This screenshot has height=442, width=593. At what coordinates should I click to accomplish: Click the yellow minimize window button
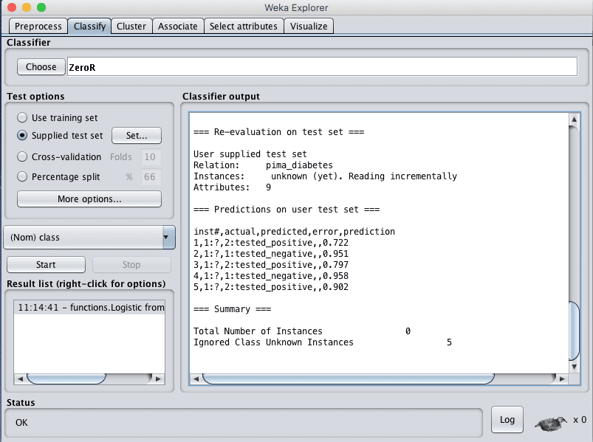tap(27, 7)
